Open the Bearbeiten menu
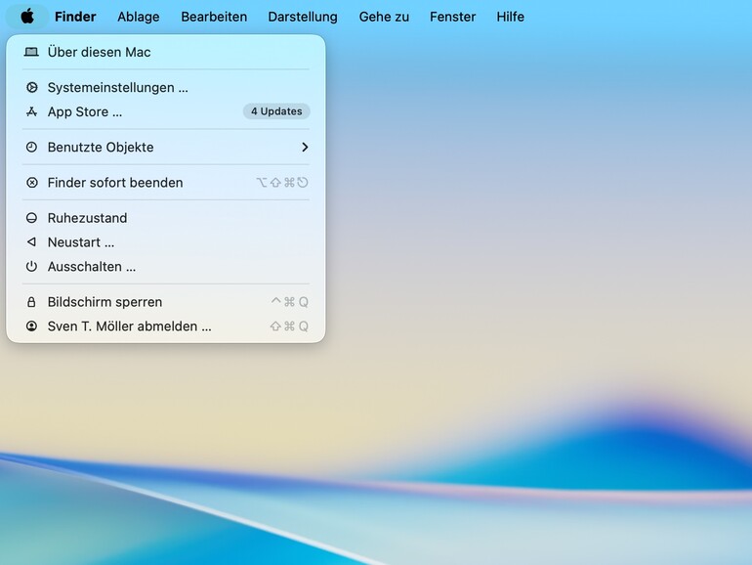This screenshot has width=752, height=565. pos(214,17)
